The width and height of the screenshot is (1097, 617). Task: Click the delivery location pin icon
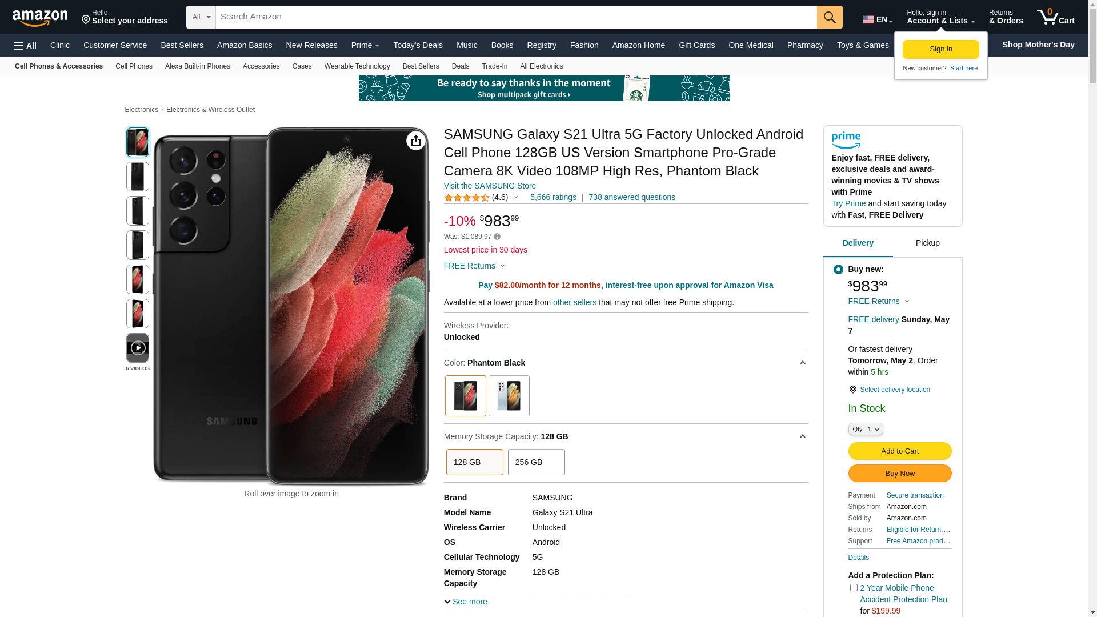[x=852, y=390]
